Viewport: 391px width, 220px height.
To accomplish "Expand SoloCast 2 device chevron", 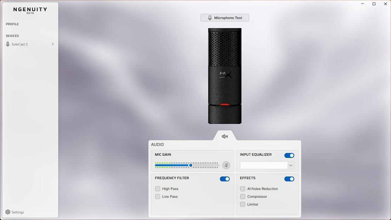I will (x=53, y=44).
